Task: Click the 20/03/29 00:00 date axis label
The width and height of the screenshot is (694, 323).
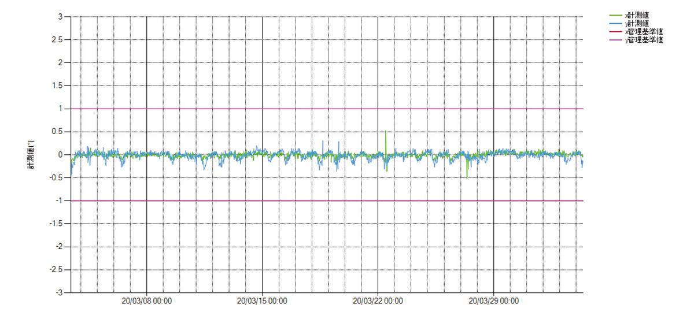Action: (x=494, y=301)
